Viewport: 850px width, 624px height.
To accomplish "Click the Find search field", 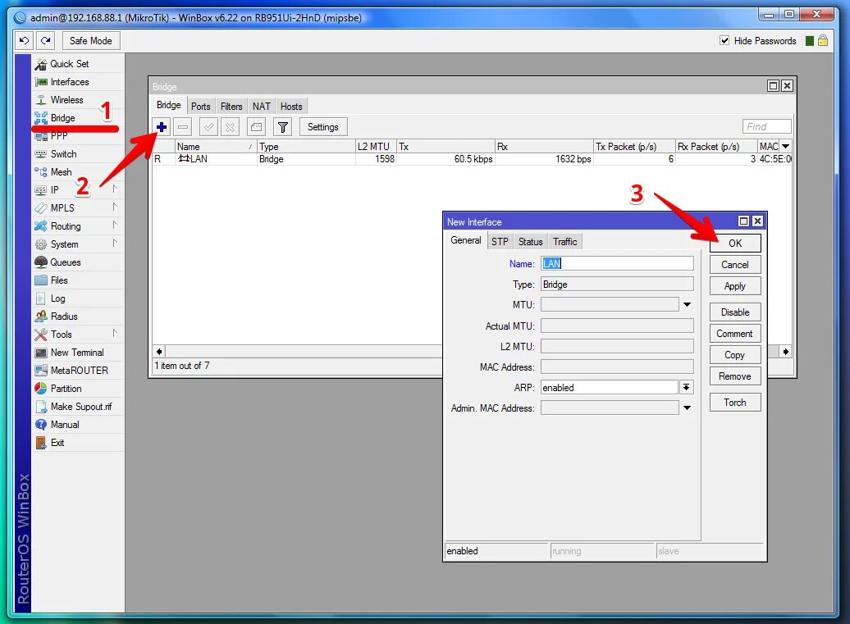I will (766, 127).
